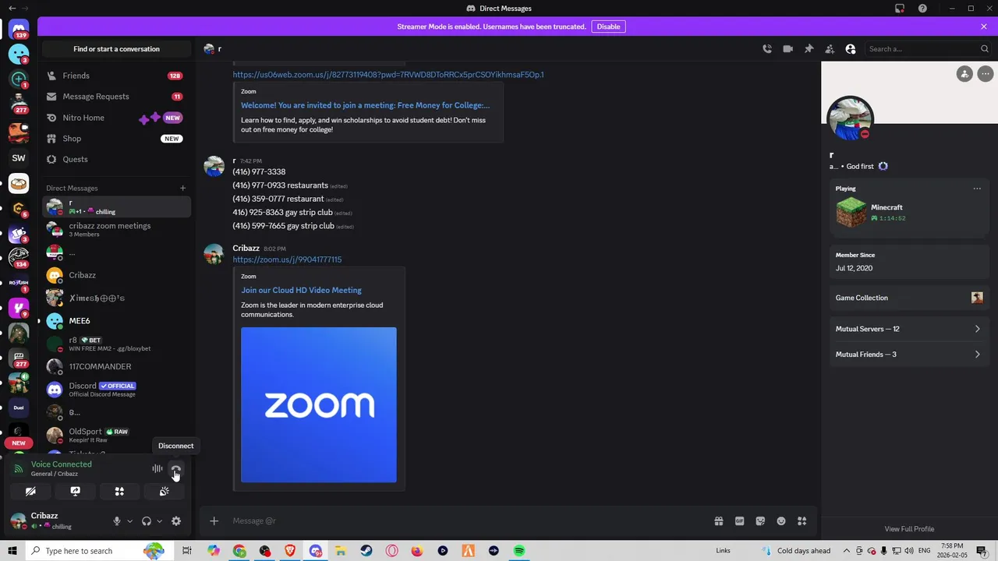Open Windows Start menu
The image size is (998, 561).
click(x=12, y=551)
